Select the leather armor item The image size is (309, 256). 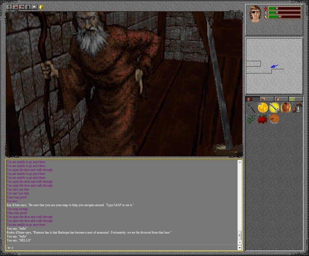pyautogui.click(x=286, y=108)
